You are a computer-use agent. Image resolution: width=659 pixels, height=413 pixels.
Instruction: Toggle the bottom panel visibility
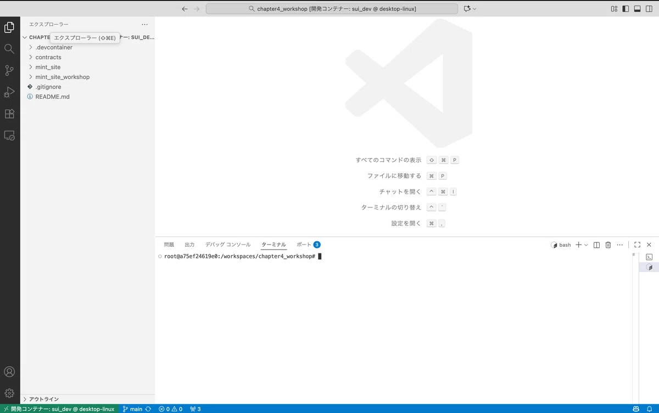pyautogui.click(x=638, y=9)
